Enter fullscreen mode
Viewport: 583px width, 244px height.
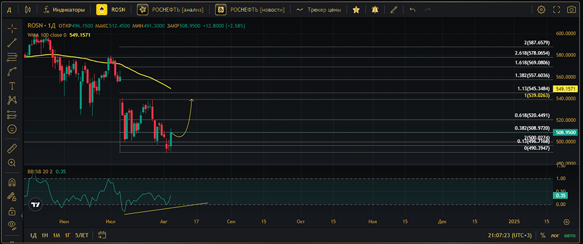point(556,10)
